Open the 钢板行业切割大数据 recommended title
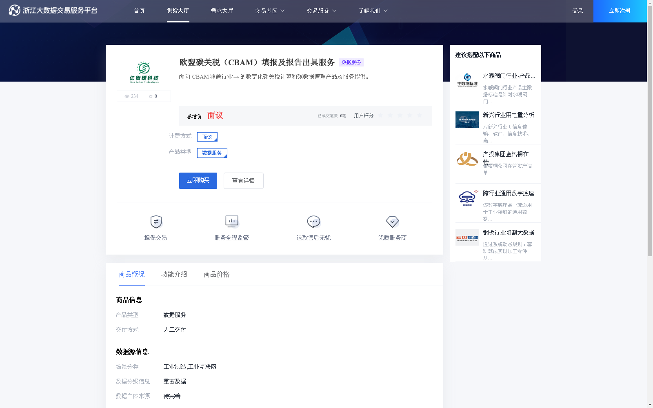This screenshot has height=408, width=653. (509, 233)
